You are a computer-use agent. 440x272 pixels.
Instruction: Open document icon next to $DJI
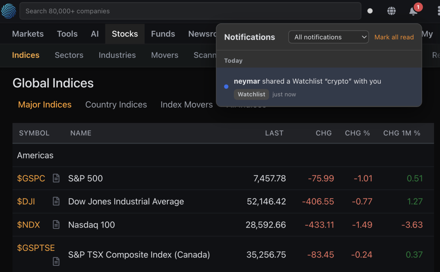click(x=56, y=201)
